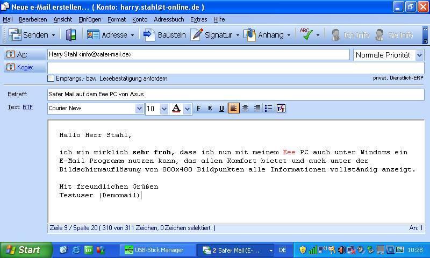Click the privat, Dienstlich-ERP label
Screen dimensions: 430x258
398,78
